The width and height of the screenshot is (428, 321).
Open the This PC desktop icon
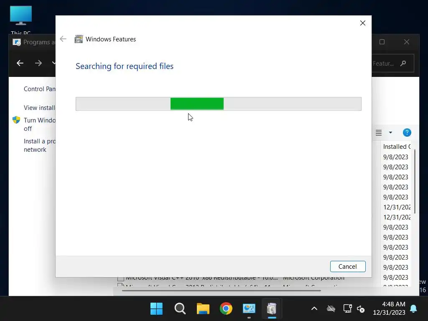click(21, 20)
